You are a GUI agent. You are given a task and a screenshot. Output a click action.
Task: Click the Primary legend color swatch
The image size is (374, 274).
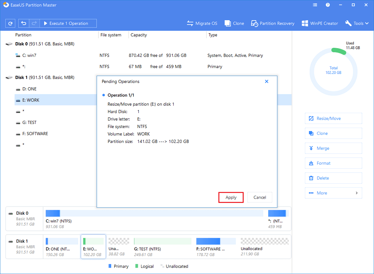pyautogui.click(x=110, y=266)
